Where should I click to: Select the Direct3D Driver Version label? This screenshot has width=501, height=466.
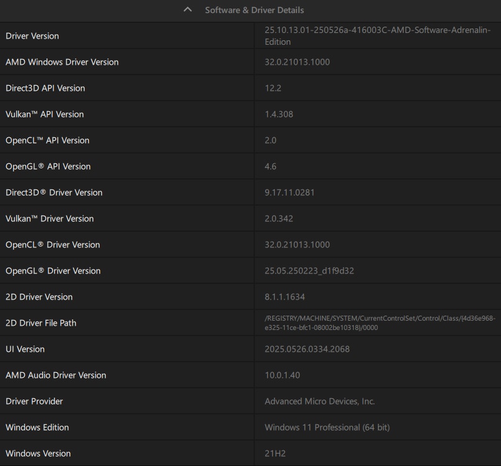(x=54, y=193)
